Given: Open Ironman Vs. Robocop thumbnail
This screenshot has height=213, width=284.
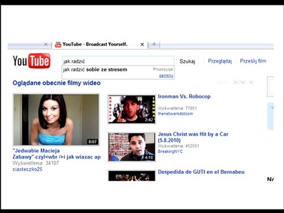Looking at the screenshot, I should click(132, 109).
